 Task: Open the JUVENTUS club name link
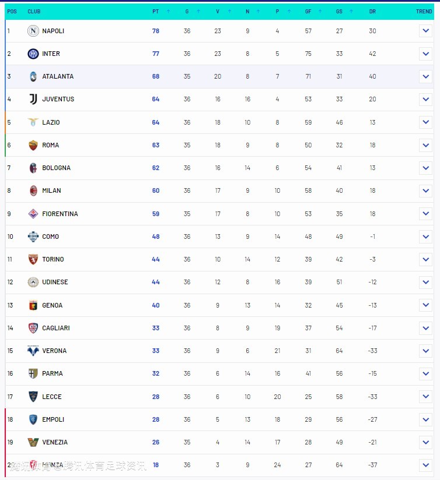pyautogui.click(x=58, y=99)
